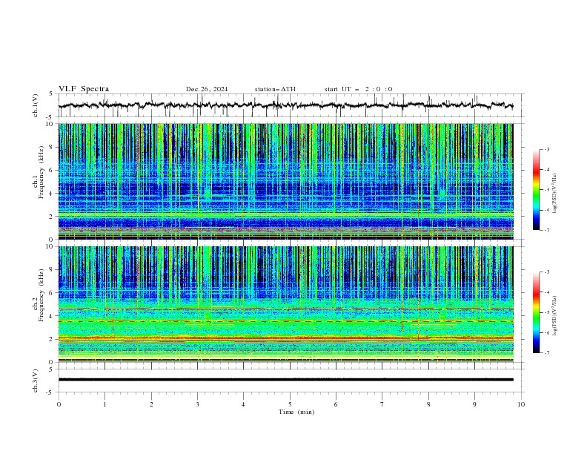
Task: Click the ch.3 flat black waveform trace
Action: [285, 380]
